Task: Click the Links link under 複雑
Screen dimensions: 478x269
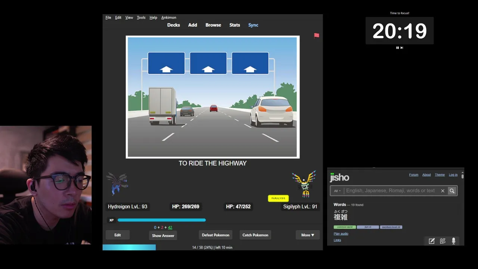Action: pos(337,240)
